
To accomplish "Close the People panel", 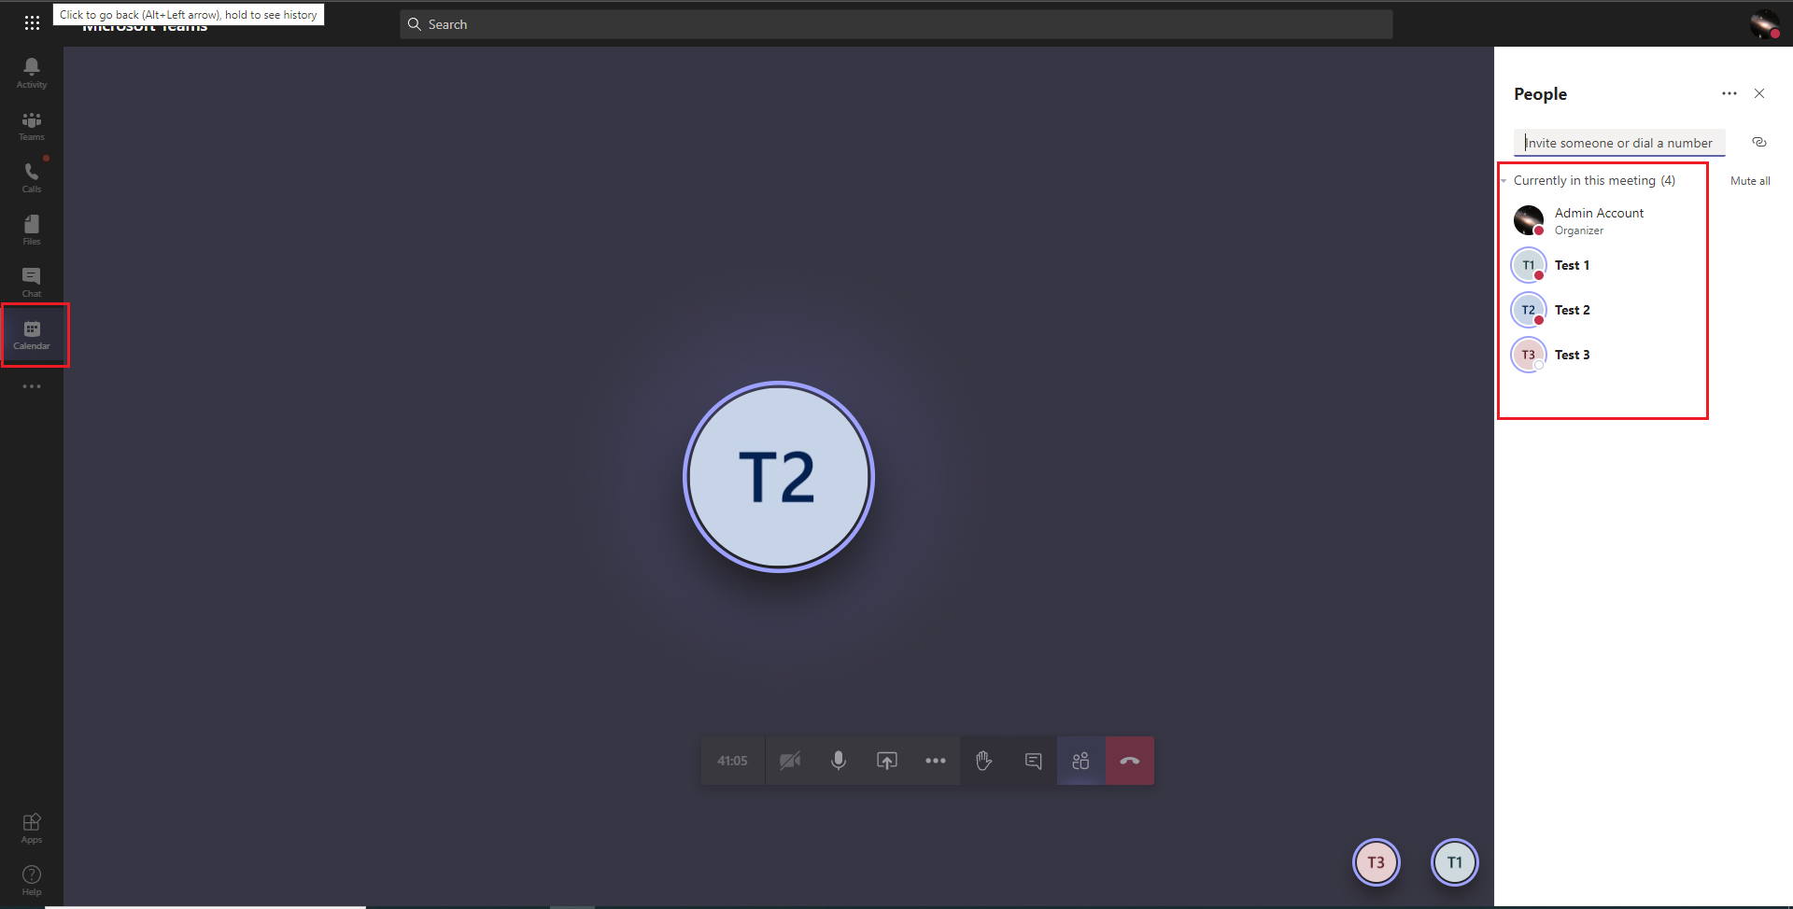I will (1759, 93).
